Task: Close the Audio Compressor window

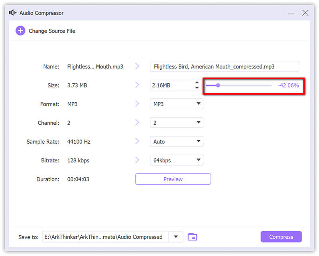Action: (305, 13)
